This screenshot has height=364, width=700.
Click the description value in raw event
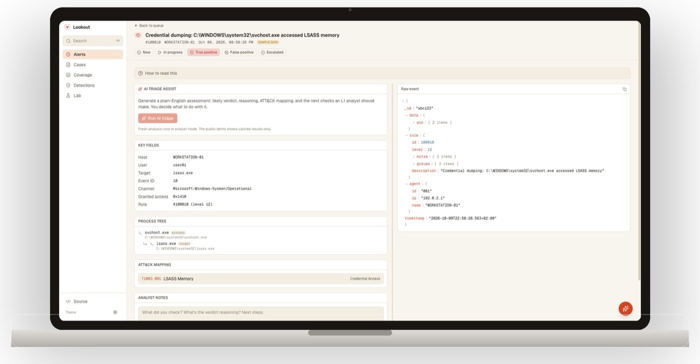pyautogui.click(x=522, y=171)
